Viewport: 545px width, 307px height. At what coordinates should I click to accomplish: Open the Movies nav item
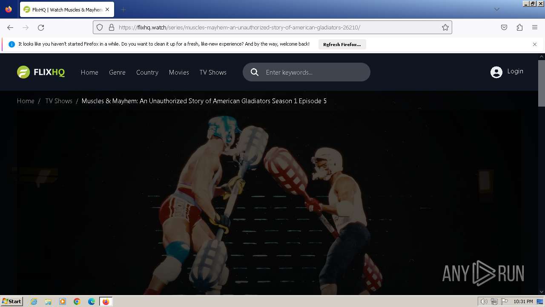point(179,72)
